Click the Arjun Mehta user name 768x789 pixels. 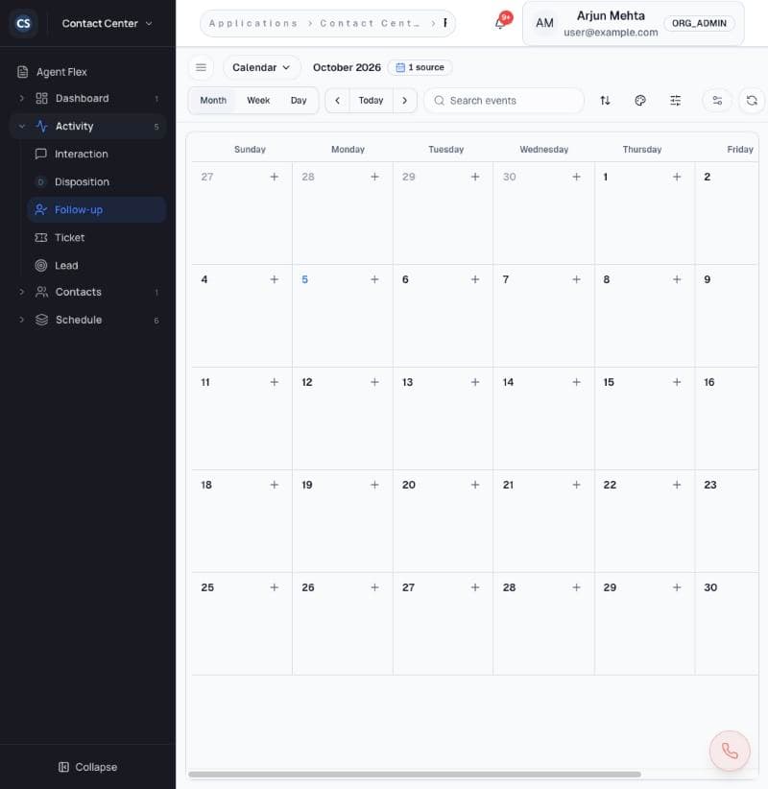point(611,16)
